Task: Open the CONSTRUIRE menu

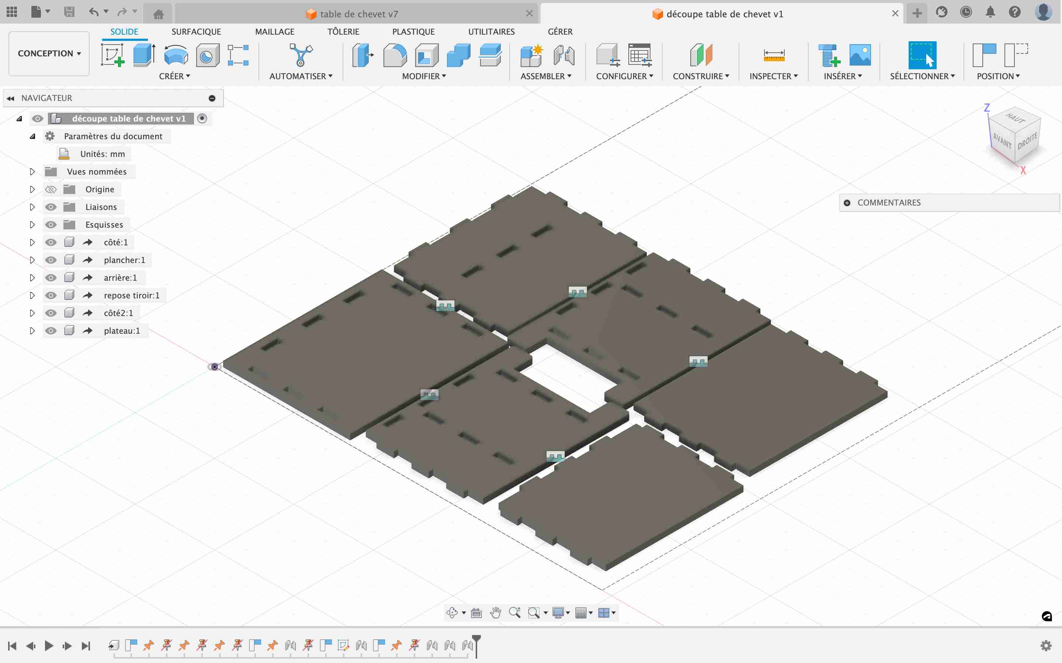Action: coord(701,76)
